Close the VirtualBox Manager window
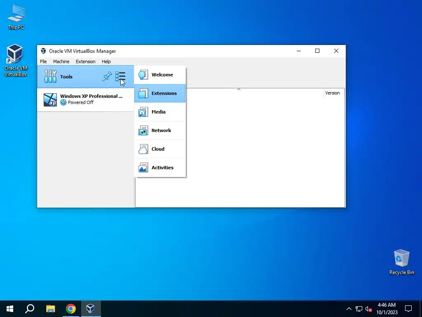 [336, 51]
